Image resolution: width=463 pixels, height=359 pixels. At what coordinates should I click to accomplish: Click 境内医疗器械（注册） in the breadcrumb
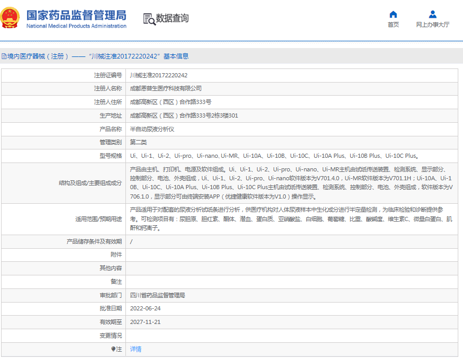coord(38,56)
